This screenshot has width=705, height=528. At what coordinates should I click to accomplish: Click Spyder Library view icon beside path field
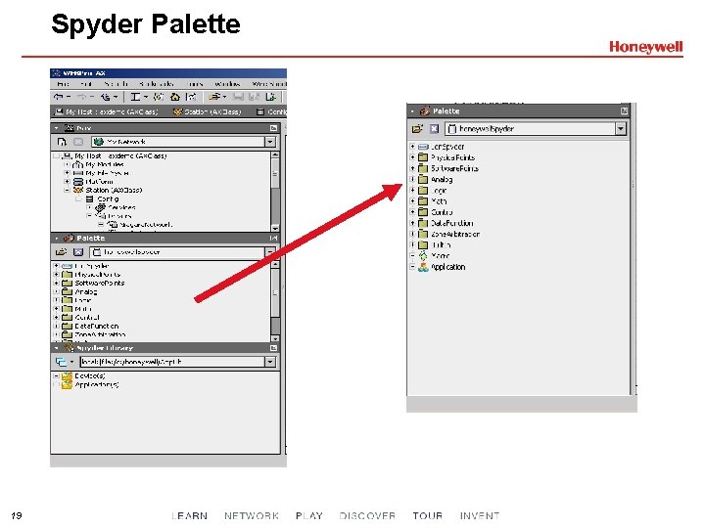(x=61, y=362)
